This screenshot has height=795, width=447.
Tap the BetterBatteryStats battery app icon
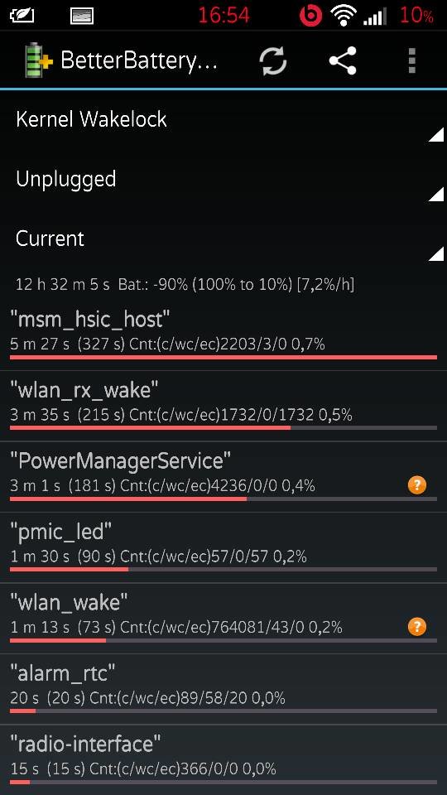(39, 60)
